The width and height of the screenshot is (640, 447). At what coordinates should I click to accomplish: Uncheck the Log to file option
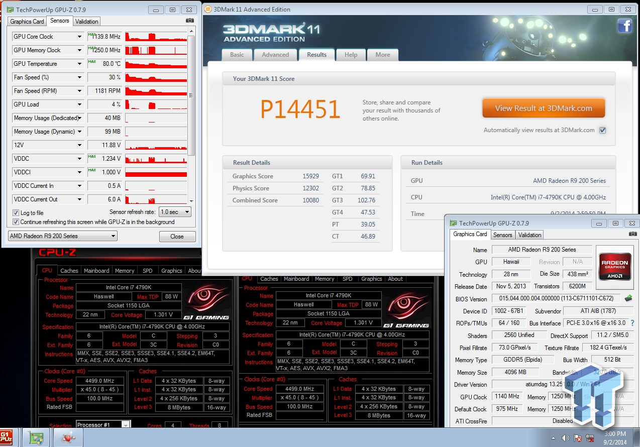[17, 212]
